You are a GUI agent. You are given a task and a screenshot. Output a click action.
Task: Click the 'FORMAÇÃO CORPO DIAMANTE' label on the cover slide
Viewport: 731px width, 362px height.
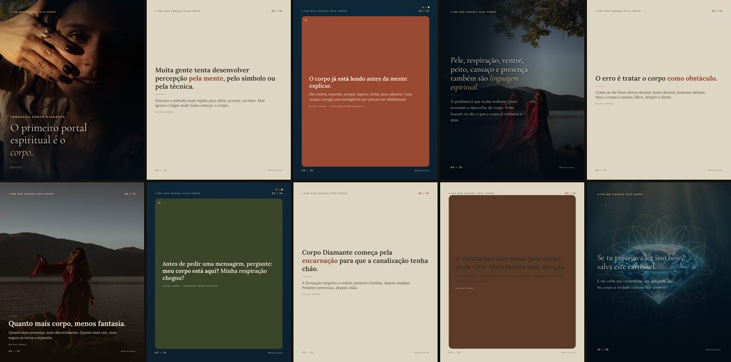coord(38,117)
